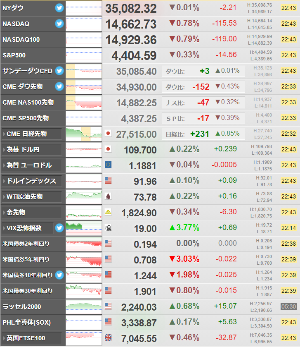300x347 pixels.
Task: Expand the ドルインデックス row
Action: [31, 181]
